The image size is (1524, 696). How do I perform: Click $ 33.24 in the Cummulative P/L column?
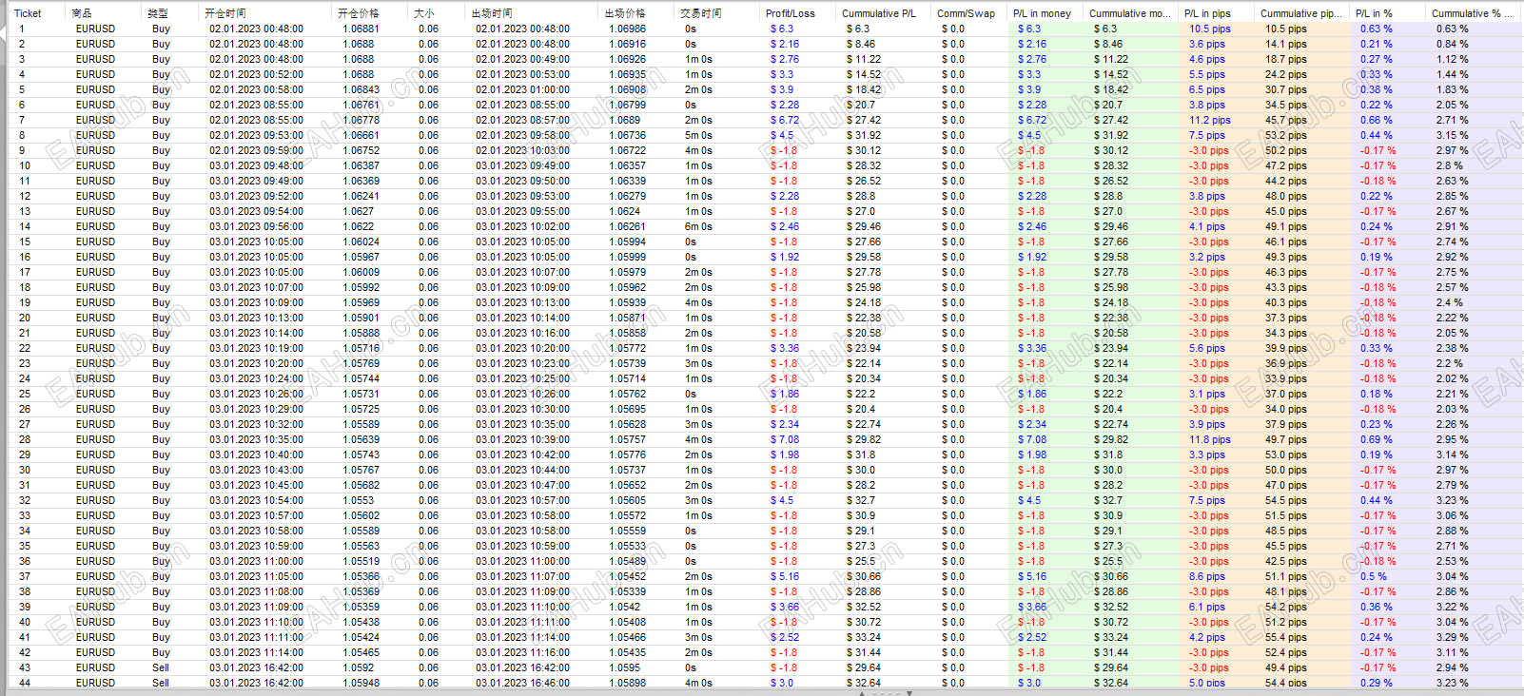pos(864,637)
